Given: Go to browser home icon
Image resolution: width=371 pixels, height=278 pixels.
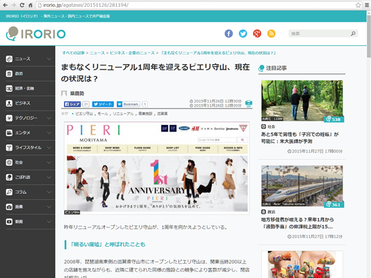Looking at the screenshot, I should (30, 5).
